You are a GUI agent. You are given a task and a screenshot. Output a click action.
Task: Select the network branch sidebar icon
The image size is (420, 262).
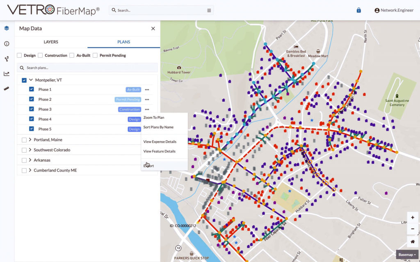7,59
